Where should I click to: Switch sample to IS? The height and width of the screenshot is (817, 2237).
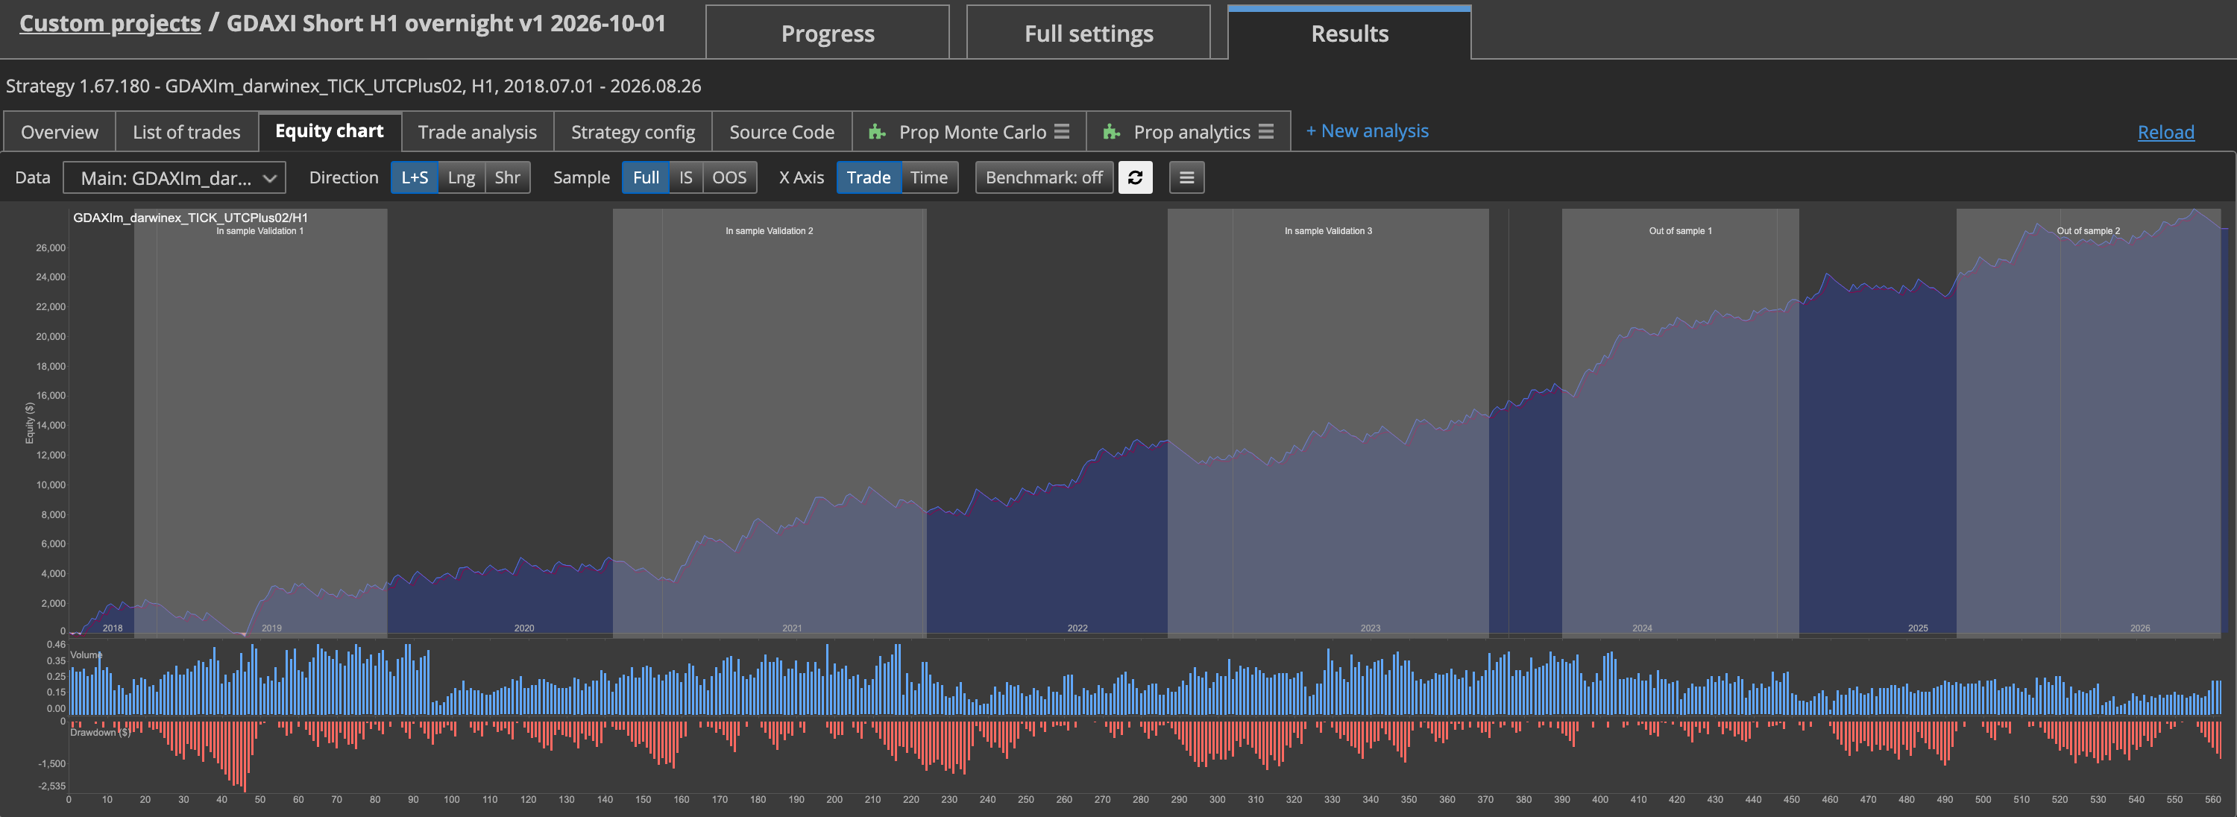click(x=686, y=178)
